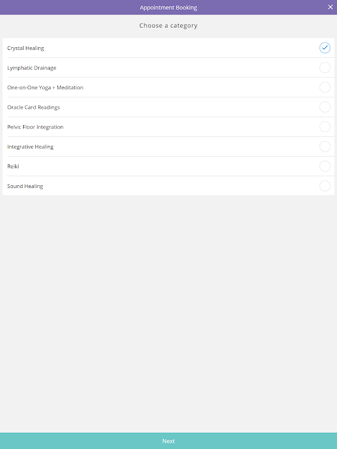Select the Reiki radio circle

point(325,166)
